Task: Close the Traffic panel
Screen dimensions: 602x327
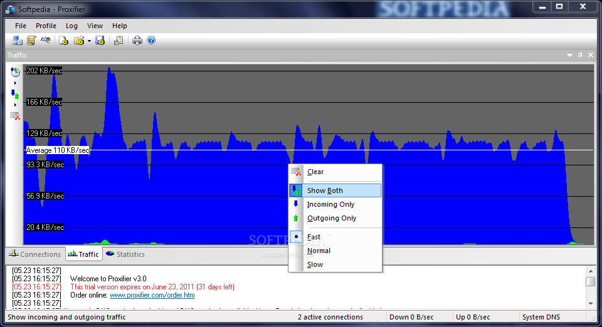Action: [591, 55]
